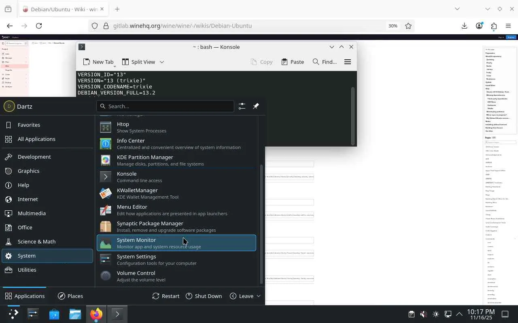
Task: Click the Dartz user avatar
Action: point(9,107)
